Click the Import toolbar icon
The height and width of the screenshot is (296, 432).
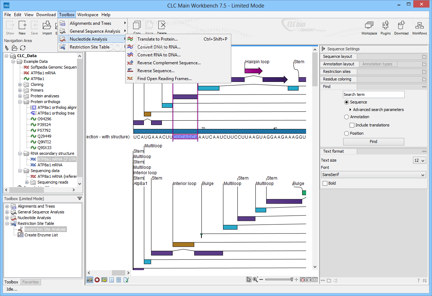[x=47, y=27]
